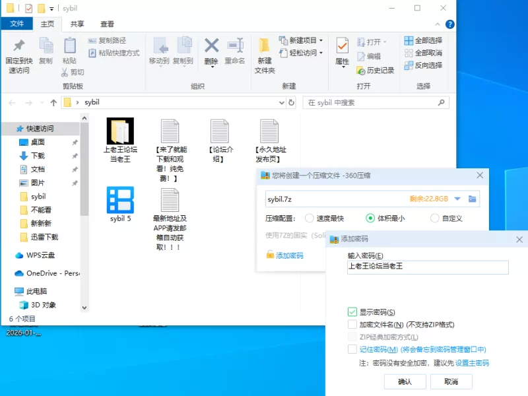528x396 pixels.
Task: Open 桌面 in navigation pane
Action: point(38,142)
